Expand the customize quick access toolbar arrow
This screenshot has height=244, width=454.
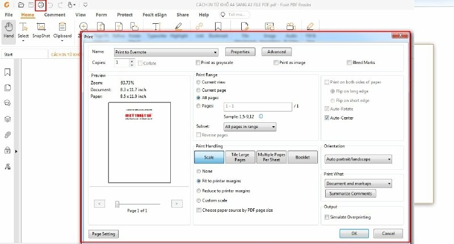pos(85,5)
